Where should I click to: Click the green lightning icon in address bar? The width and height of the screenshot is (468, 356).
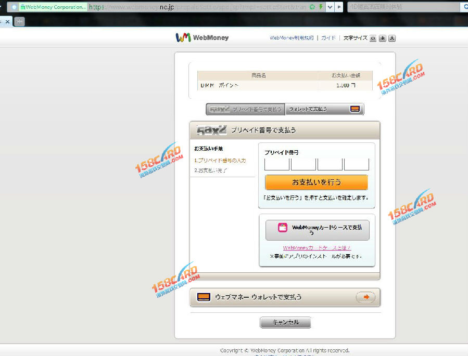[x=321, y=7]
